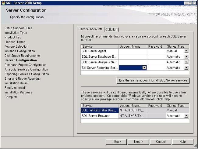Select the SQL Server Agent service row
The image size is (198, 149).
tap(100, 51)
